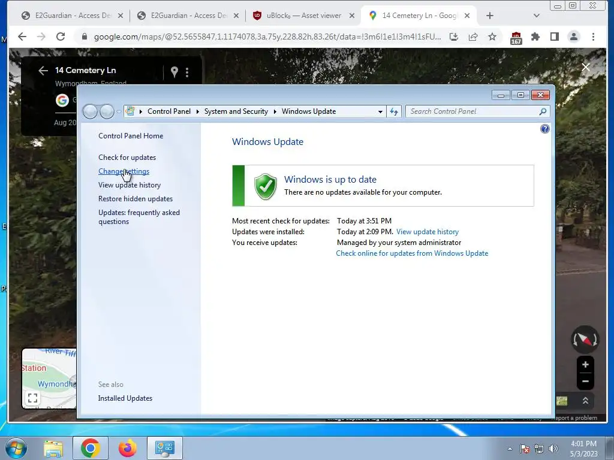Click the Control Panel back button
Image resolution: width=614 pixels, height=460 pixels.
(90, 111)
